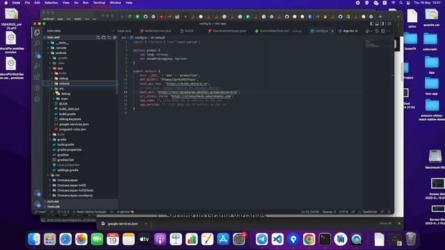Click New Folder icon in Explorer header

point(104,37)
